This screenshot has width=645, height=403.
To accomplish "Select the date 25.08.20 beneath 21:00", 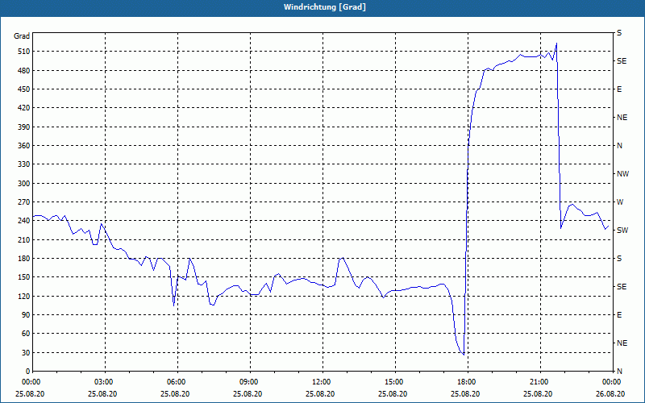I will [538, 393].
